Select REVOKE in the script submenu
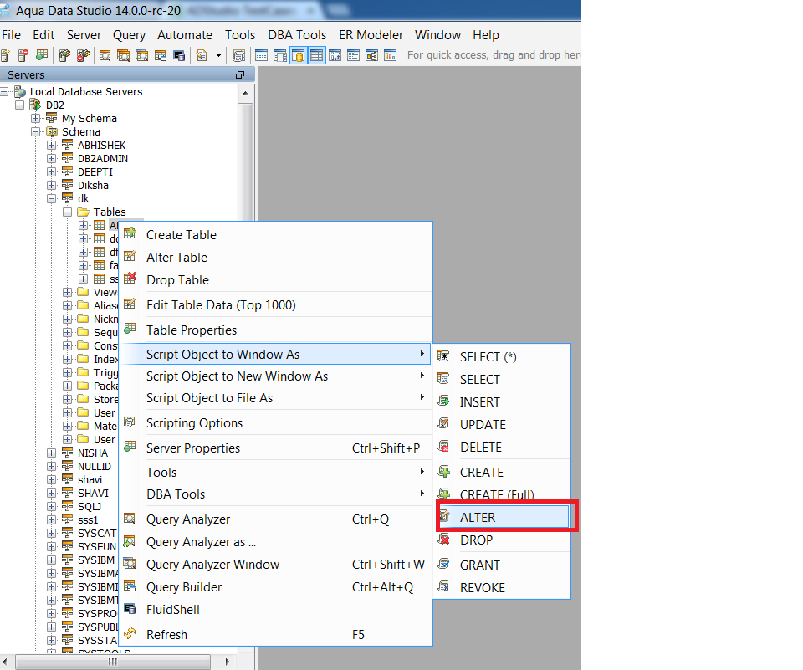Viewport: 803px width, 670px height. 502,587
